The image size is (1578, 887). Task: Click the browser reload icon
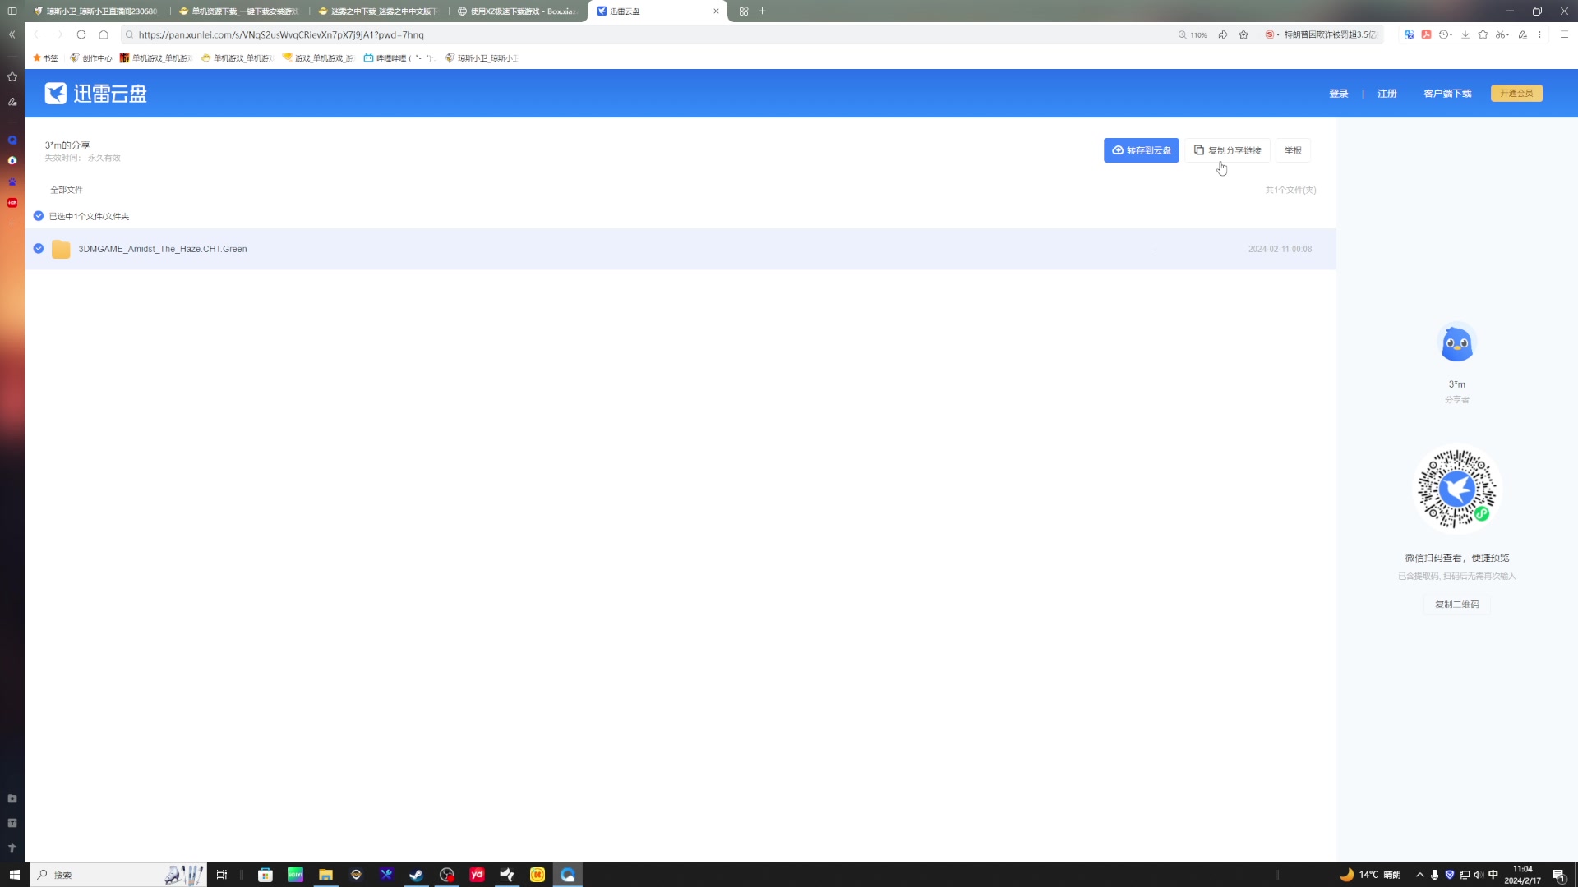[x=81, y=34]
